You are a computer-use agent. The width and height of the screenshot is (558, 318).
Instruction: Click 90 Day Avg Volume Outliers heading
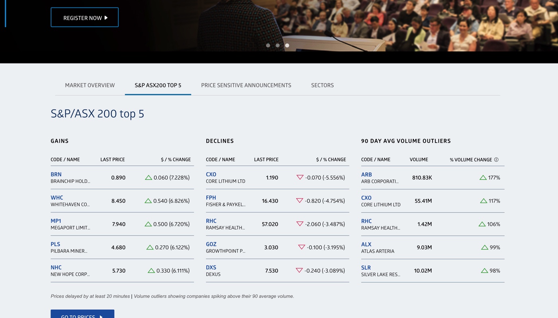(x=406, y=141)
